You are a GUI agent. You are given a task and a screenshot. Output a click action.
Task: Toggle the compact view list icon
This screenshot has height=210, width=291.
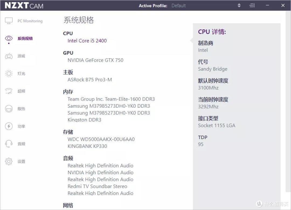click(252, 5)
